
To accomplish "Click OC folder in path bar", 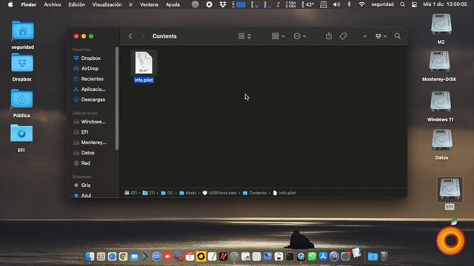I will [x=167, y=193].
